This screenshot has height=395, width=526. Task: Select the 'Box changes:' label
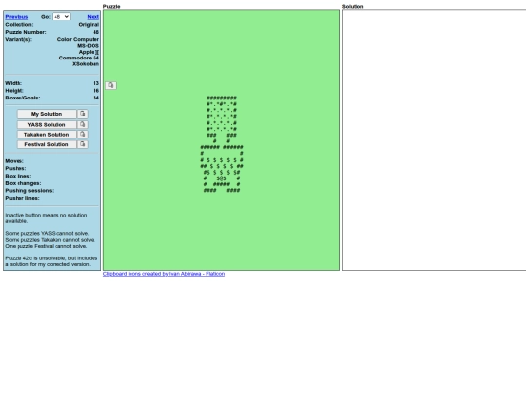point(23,183)
